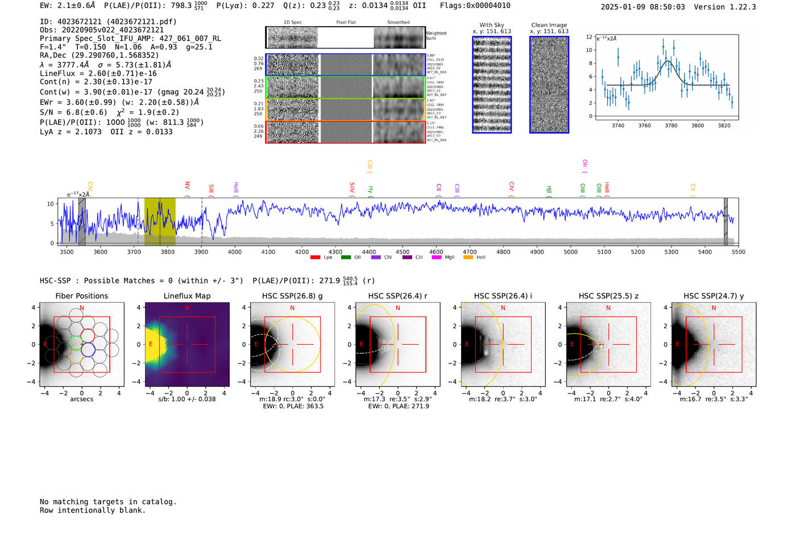Click the 'Obs: 20220905v022_4023672121' line
This screenshot has width=796, height=541.
coord(102,30)
